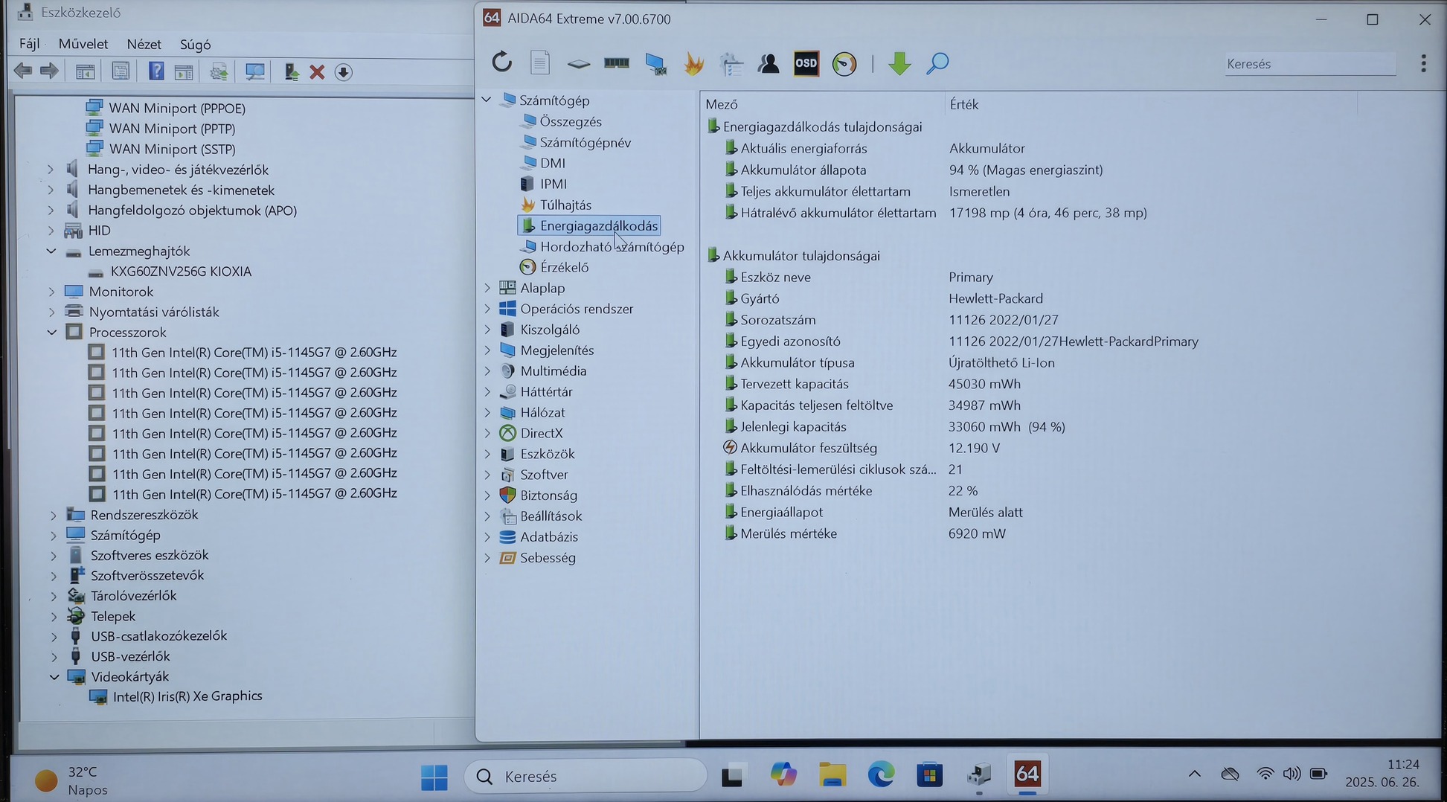Open the Művelet menu

pyautogui.click(x=83, y=44)
